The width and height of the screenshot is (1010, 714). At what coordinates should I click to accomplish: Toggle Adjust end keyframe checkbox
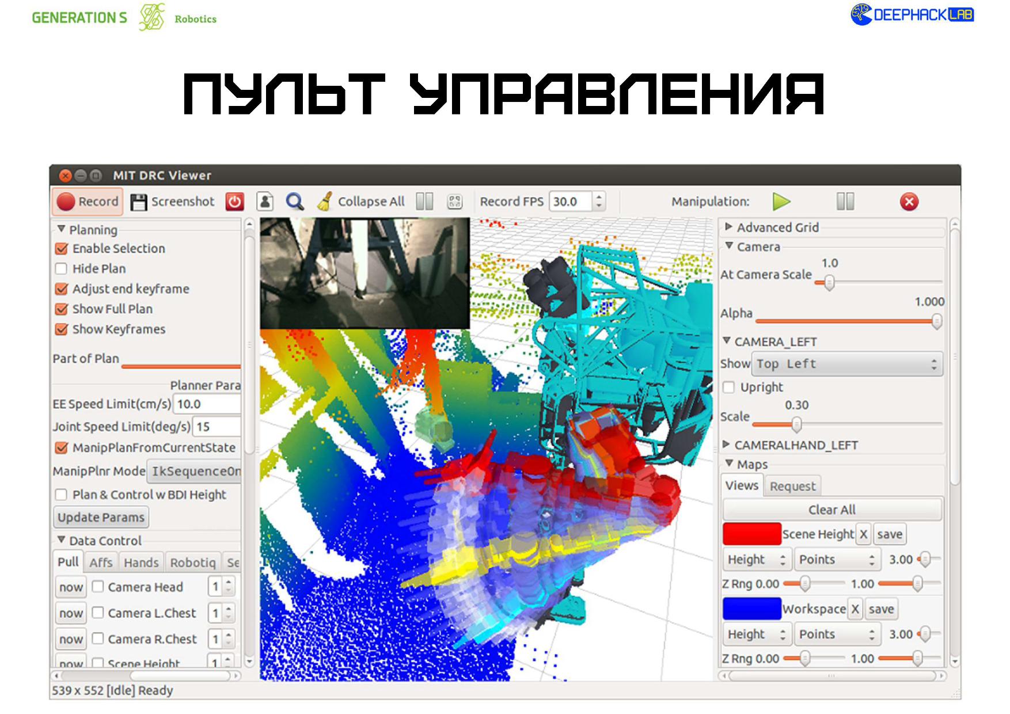(x=62, y=289)
